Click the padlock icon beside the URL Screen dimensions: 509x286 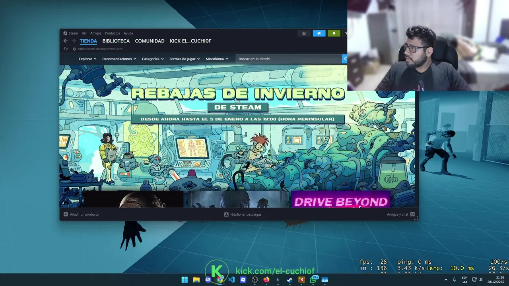pyautogui.click(x=74, y=49)
